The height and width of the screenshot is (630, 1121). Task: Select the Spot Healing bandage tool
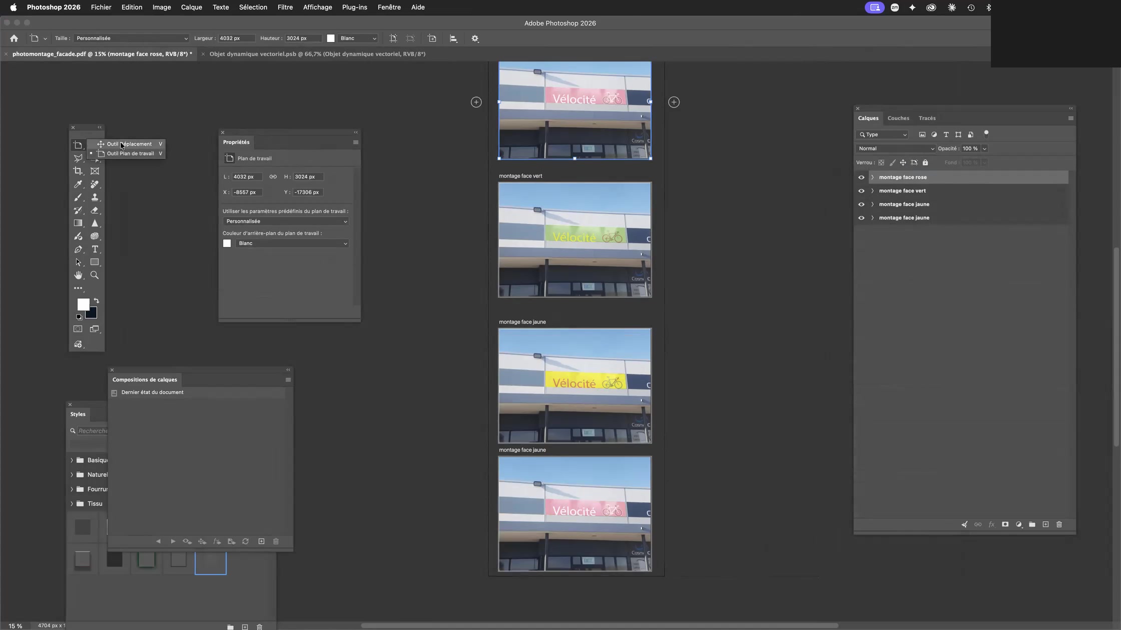pos(95,184)
